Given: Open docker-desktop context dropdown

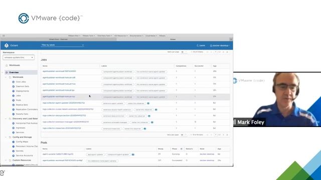Looking at the screenshot, I should 220,45.
